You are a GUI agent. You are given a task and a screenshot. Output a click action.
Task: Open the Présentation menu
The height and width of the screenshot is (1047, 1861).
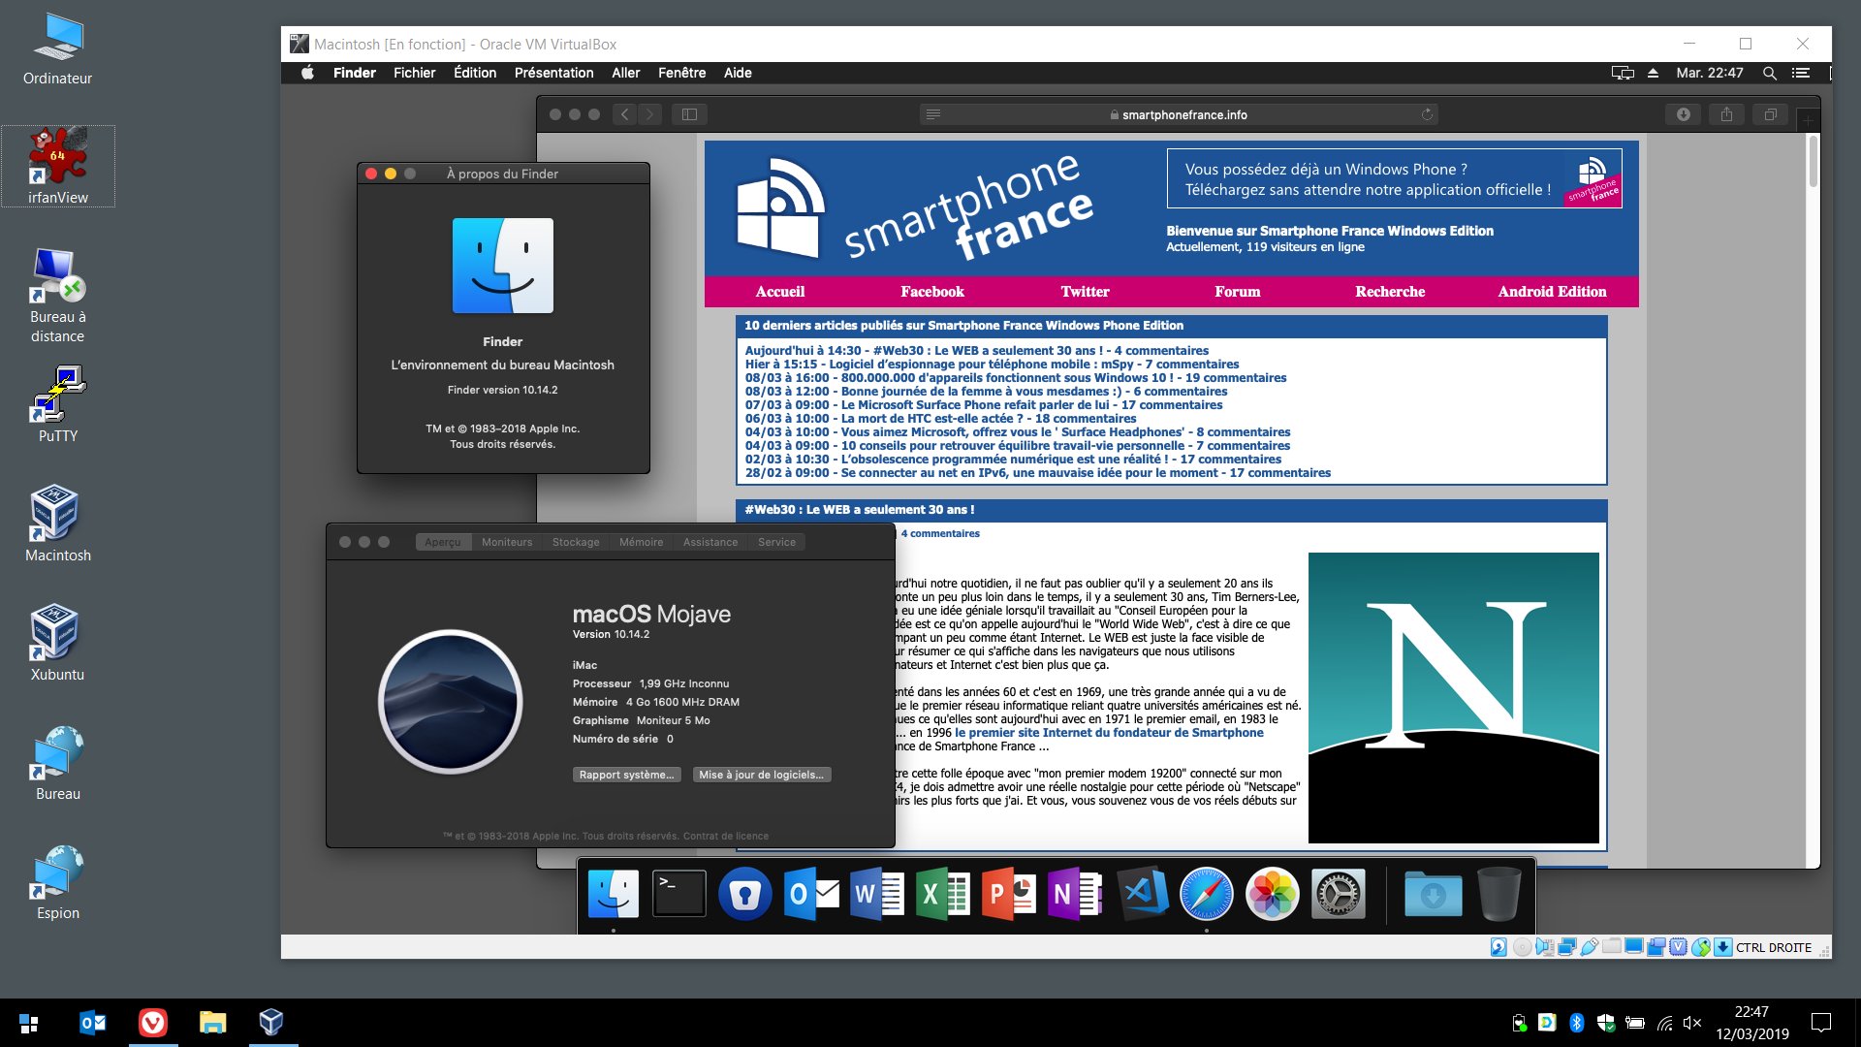(x=553, y=73)
